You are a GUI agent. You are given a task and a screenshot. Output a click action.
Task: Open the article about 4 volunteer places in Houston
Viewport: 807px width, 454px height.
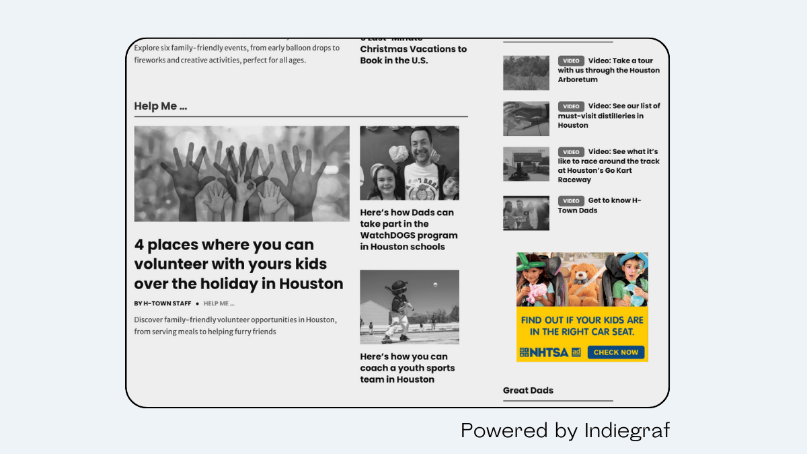pos(239,264)
